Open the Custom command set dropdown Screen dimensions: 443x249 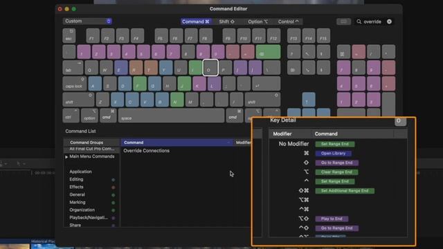click(x=87, y=21)
